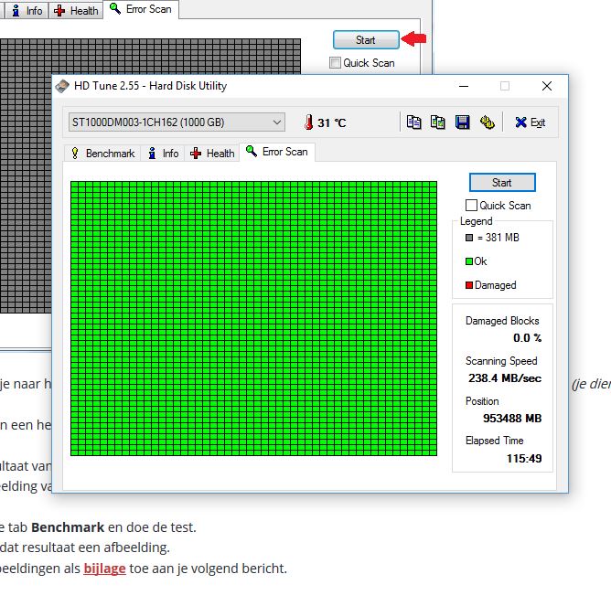Open the bijlage link in the forum text
611x606 pixels.
104,569
